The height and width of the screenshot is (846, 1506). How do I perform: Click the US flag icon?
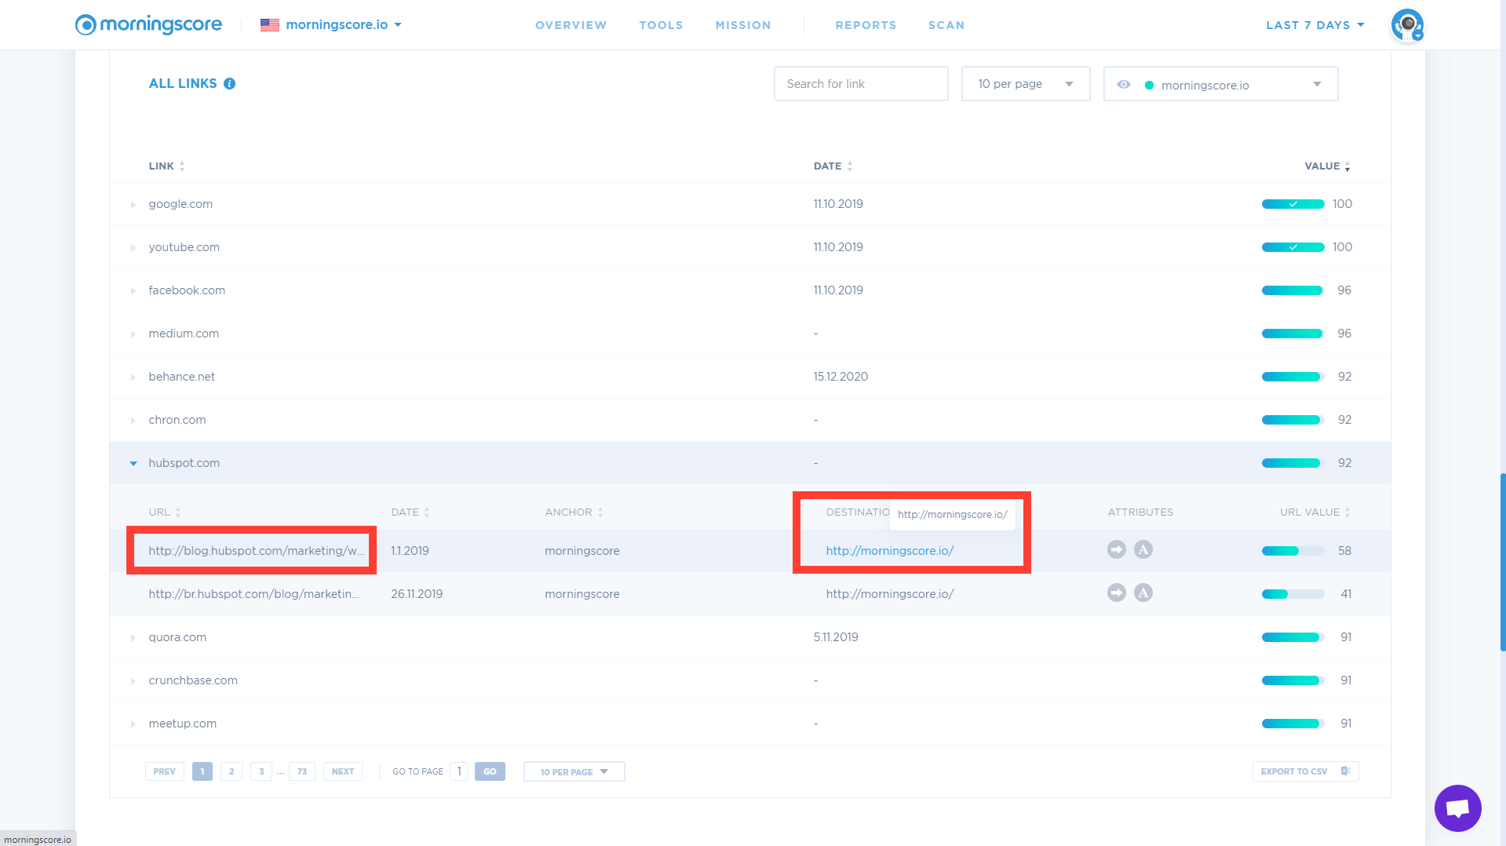pyautogui.click(x=270, y=25)
